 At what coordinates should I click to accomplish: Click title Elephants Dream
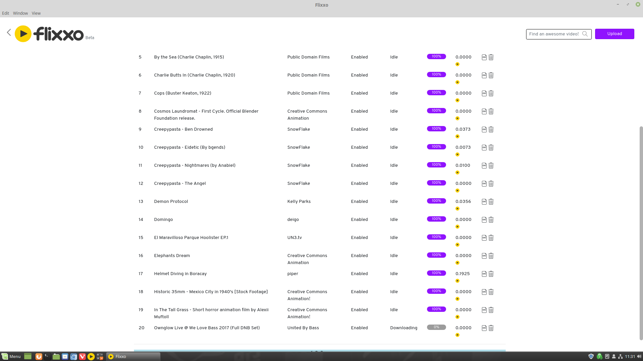click(172, 256)
